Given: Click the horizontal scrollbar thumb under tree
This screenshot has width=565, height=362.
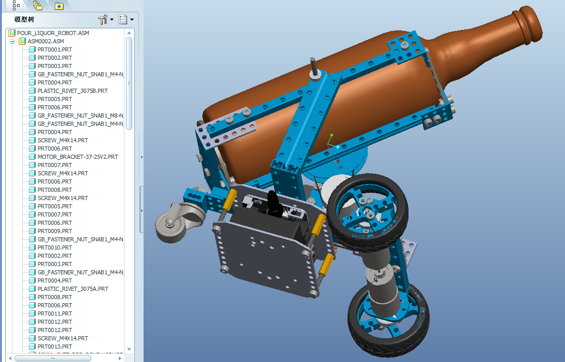Looking at the screenshot, I should point(53,358).
